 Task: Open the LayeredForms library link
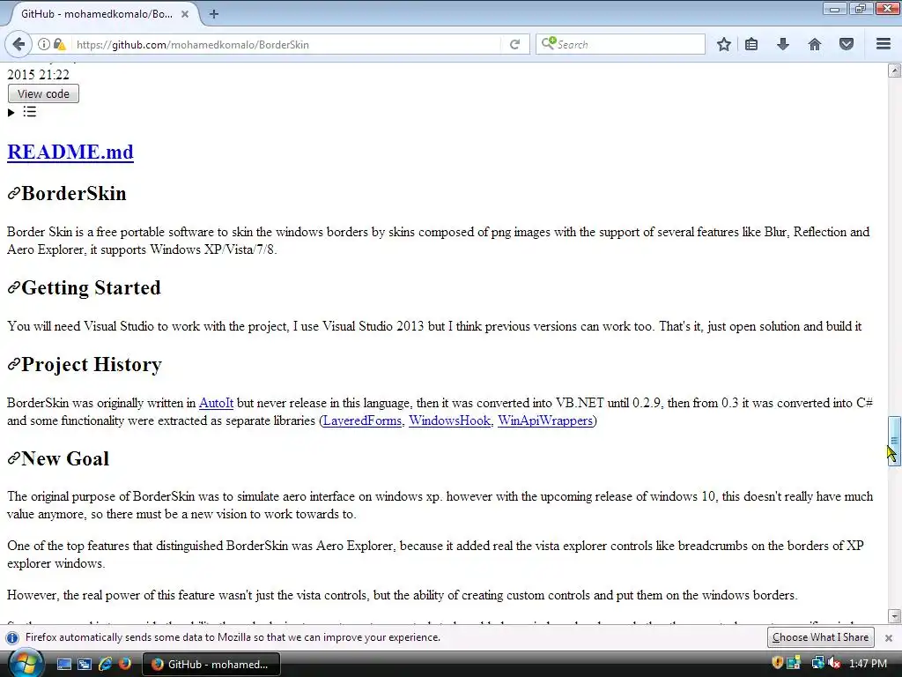362,420
